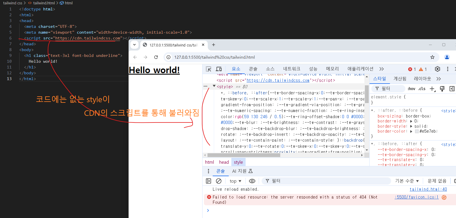Viewport: 456px width, 218px height.
Task: Click the address bar URL
Action: click(214, 57)
